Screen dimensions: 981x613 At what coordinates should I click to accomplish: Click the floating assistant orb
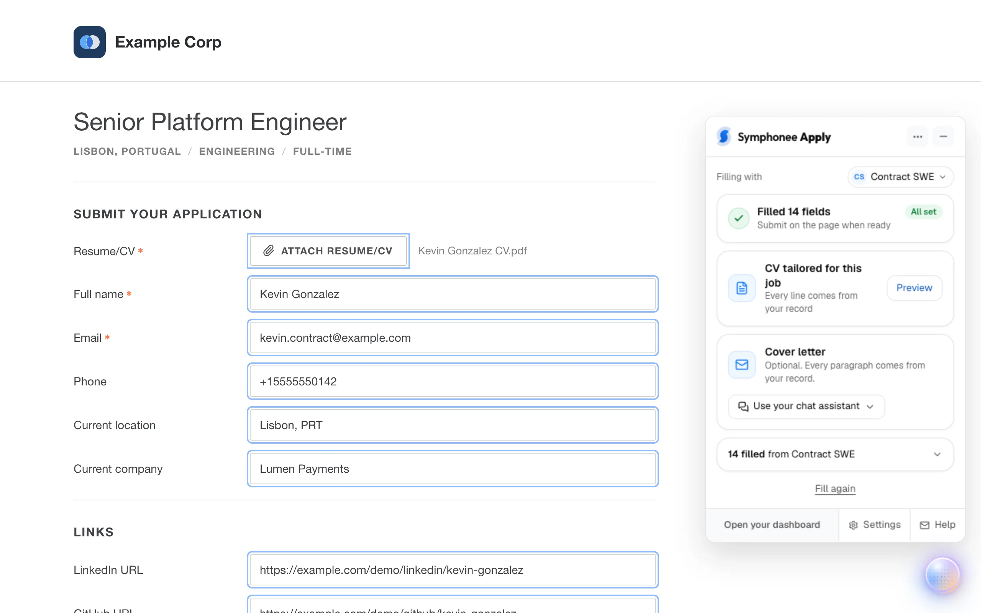coord(942,575)
